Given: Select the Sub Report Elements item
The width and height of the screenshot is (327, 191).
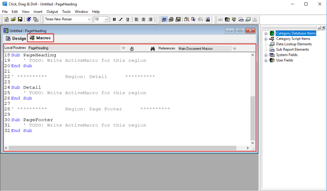Looking at the screenshot, I should 292,50.
